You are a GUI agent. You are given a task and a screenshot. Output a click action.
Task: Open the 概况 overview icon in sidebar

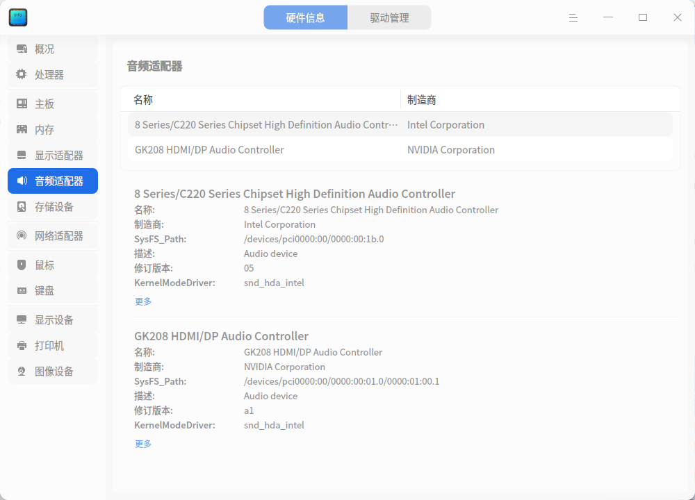22,49
